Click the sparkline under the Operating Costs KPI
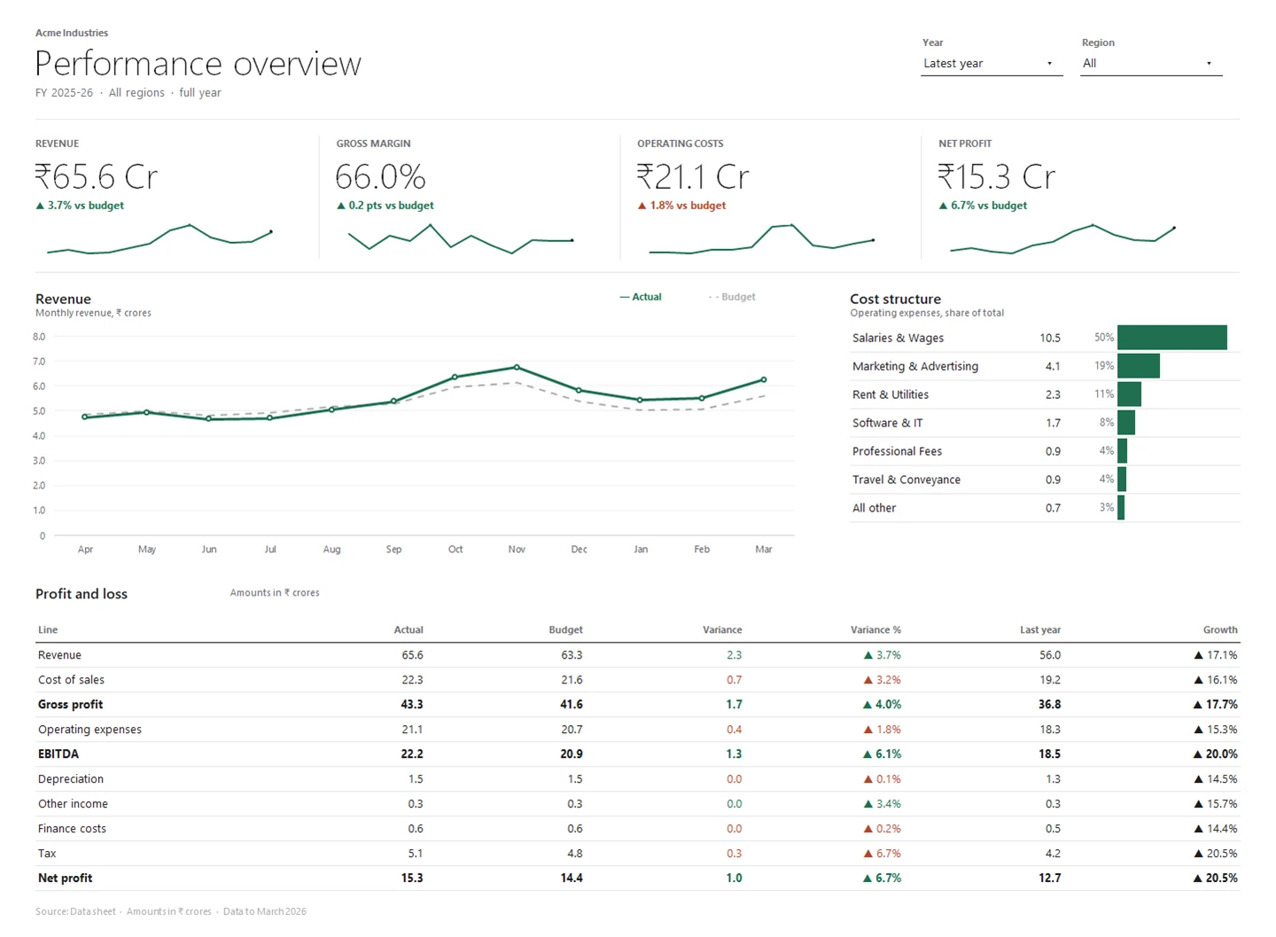 [x=762, y=238]
